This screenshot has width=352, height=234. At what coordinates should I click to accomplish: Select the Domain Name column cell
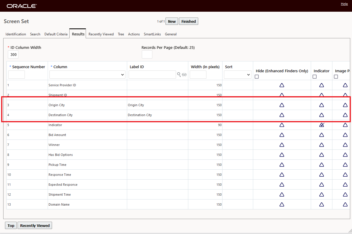pyautogui.click(x=87, y=204)
